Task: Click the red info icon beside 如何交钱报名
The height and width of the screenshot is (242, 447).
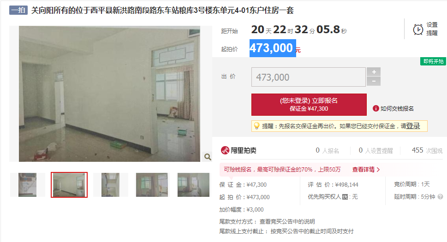Action: click(x=376, y=108)
